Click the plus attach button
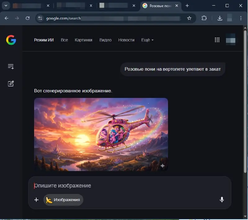248x220 pixels. 36,200
